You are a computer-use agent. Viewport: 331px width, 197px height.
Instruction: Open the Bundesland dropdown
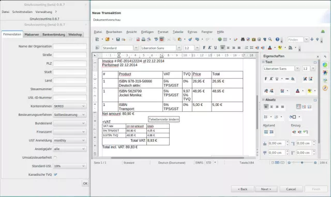[x=70, y=123]
